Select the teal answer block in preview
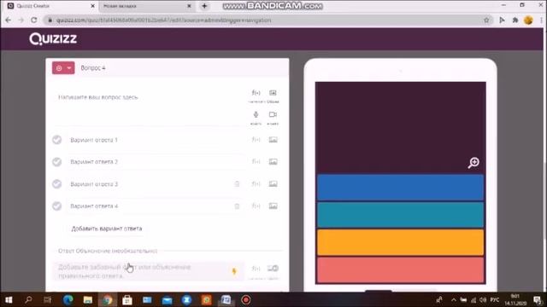Viewport: 547px width, 307px height. (x=400, y=215)
